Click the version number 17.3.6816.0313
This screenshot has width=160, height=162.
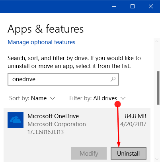(45, 132)
